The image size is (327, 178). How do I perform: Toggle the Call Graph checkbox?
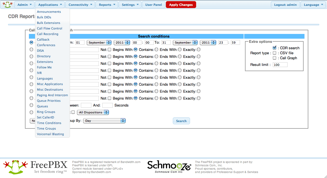pyautogui.click(x=274, y=58)
